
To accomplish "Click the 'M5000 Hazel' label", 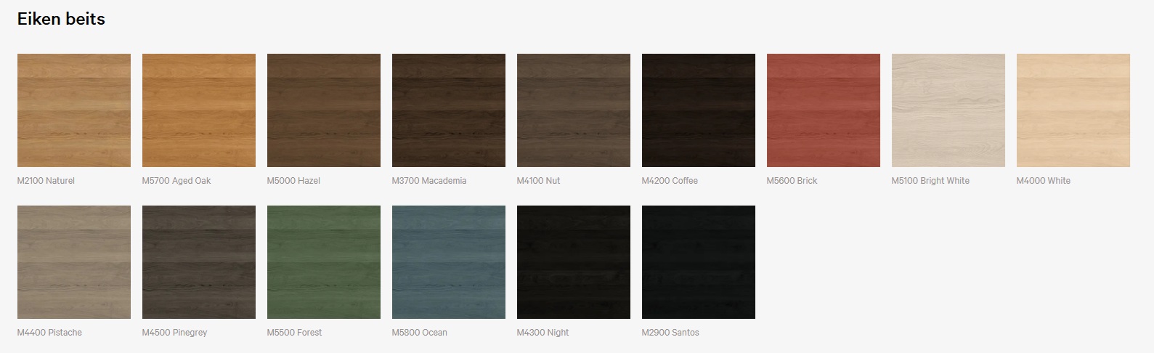I will 293,181.
